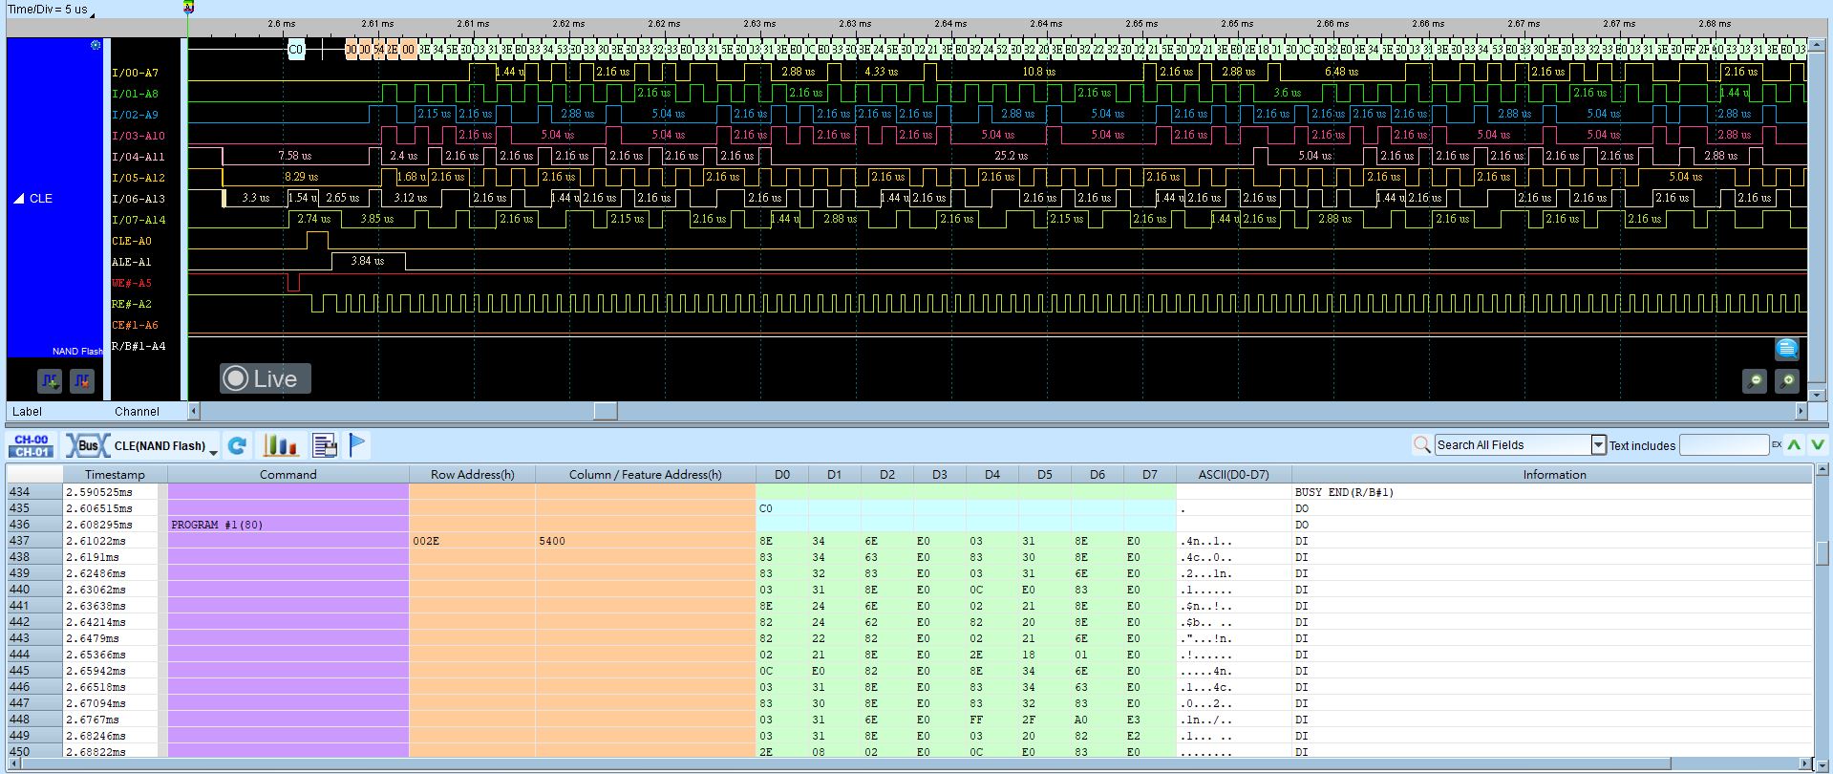Select channel I/07-A14

(x=138, y=220)
